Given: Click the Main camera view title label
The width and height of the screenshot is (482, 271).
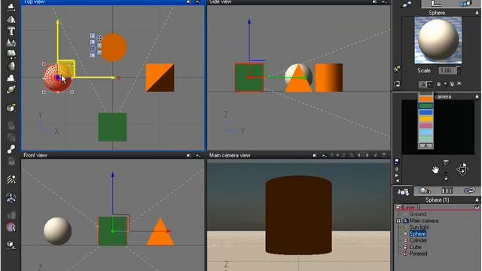Looking at the screenshot, I should (230, 156).
